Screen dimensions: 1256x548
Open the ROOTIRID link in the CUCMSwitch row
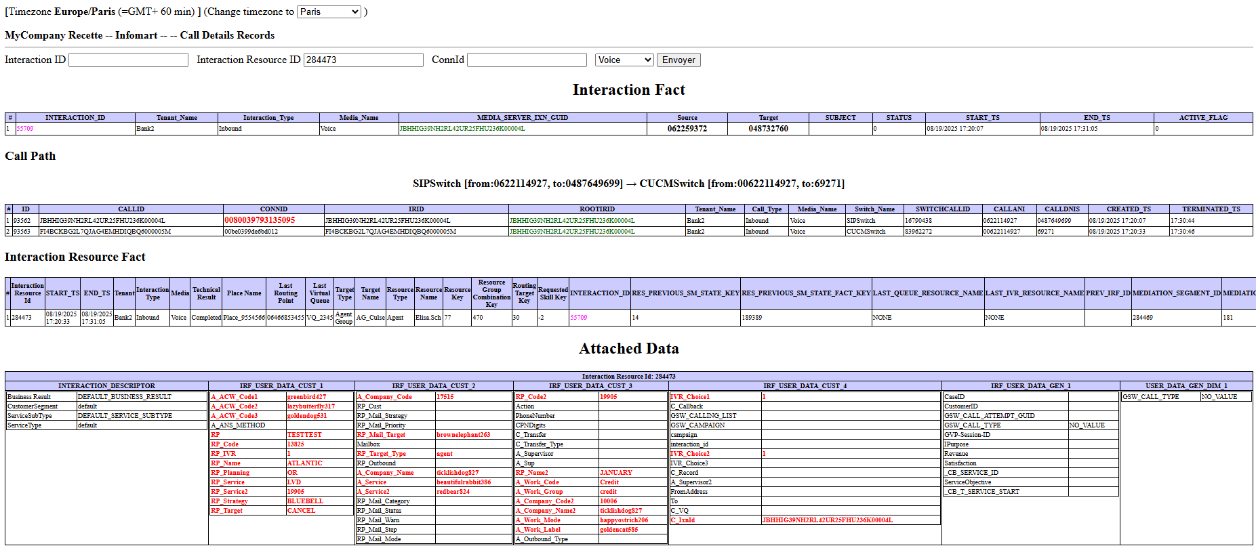pos(572,232)
